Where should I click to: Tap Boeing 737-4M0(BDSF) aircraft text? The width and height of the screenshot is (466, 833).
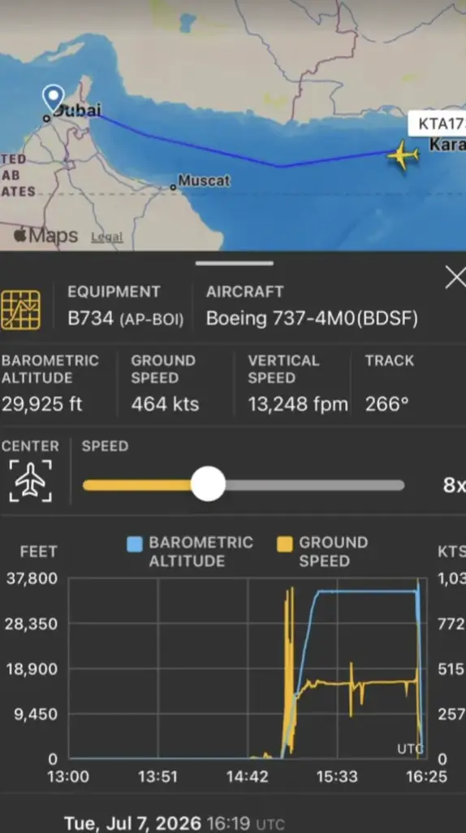(x=312, y=318)
